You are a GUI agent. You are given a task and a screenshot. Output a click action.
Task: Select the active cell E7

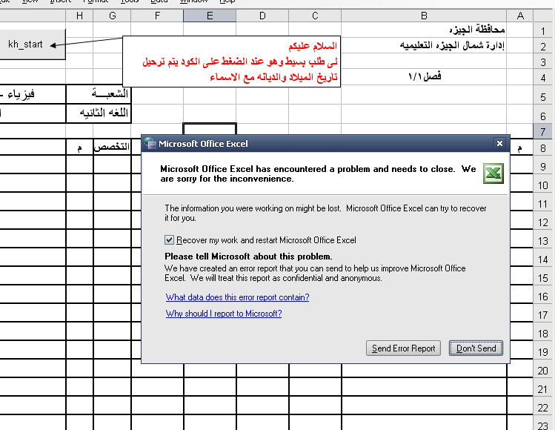[x=210, y=131]
